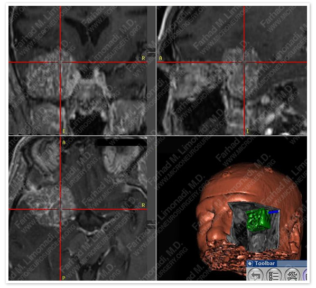
Task: Click the back/undo arrow icon in Toolbar
Action: [x=255, y=274]
